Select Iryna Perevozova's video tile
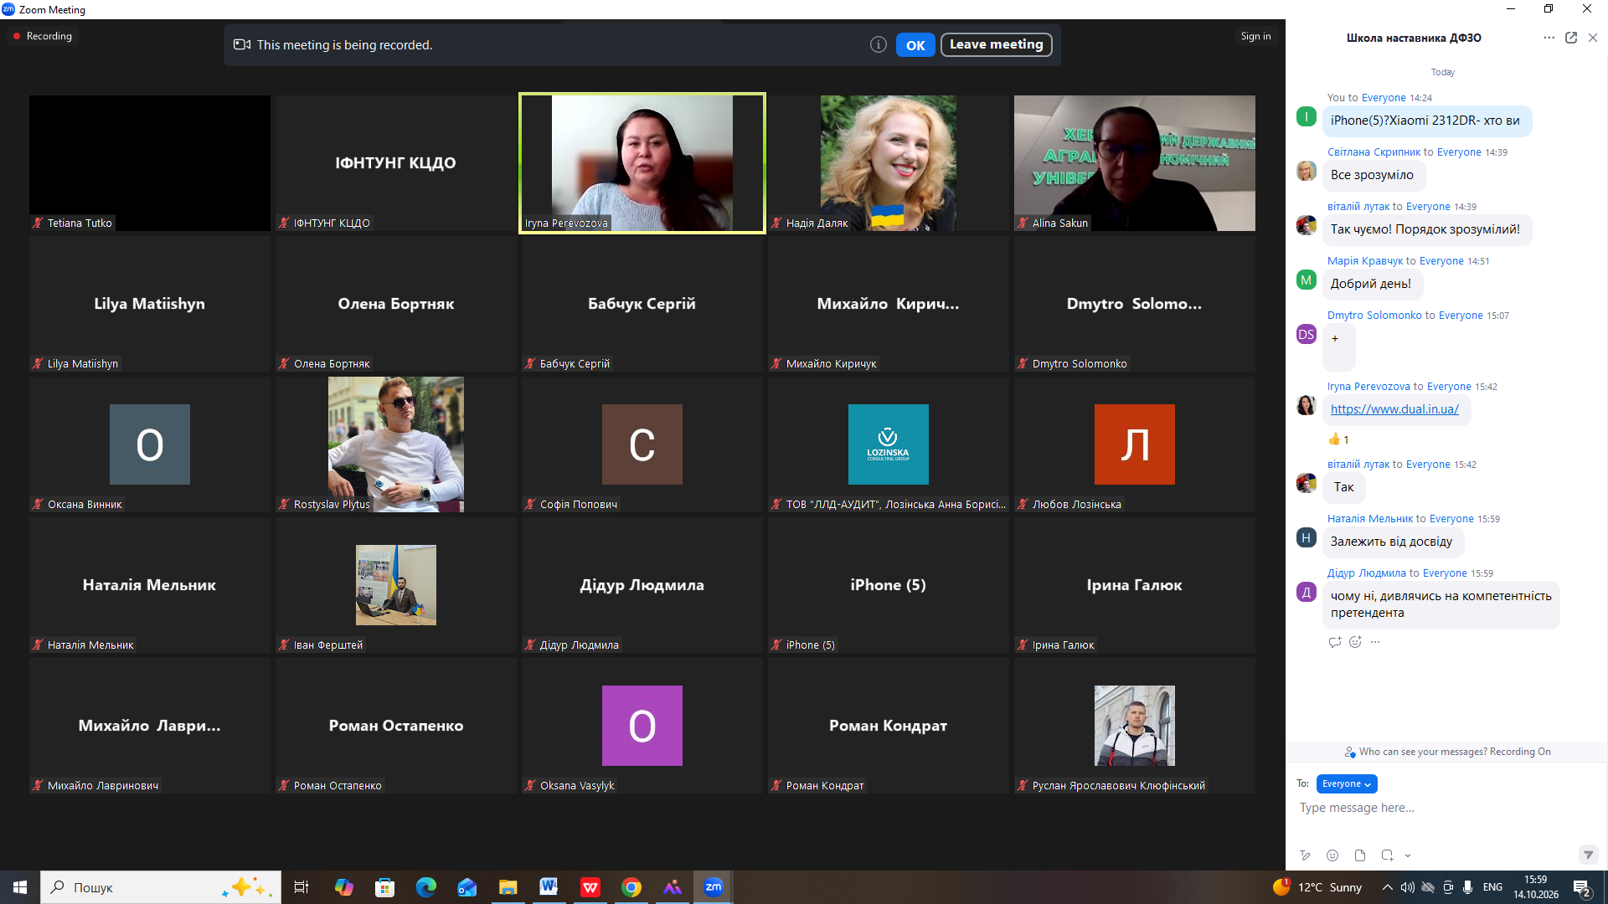1608x904 pixels. point(642,163)
